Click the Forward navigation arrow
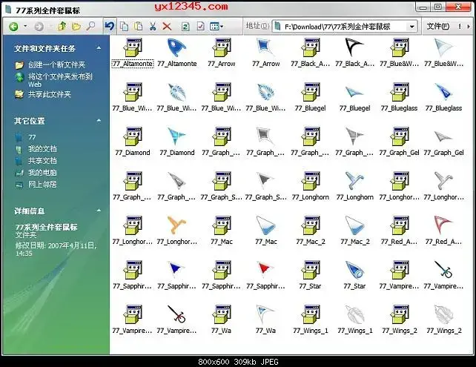Image resolution: width=476 pixels, height=367 pixels. [39, 27]
